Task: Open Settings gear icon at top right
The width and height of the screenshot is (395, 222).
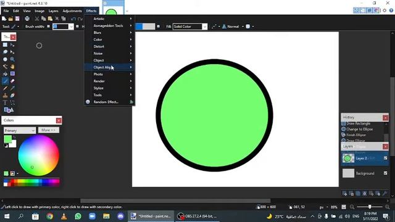Action: [x=385, y=10]
